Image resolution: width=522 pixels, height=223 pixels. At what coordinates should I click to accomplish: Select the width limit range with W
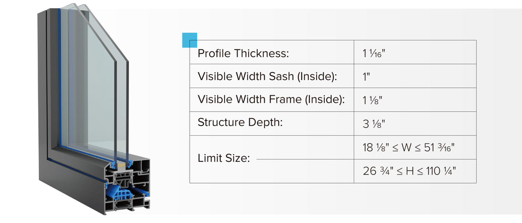pyautogui.click(x=409, y=147)
